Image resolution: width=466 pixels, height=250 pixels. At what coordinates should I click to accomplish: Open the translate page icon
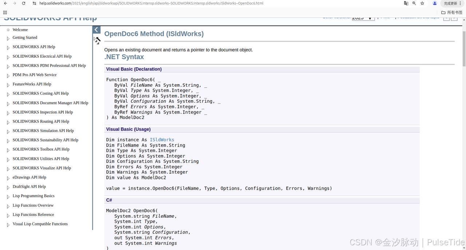click(406, 3)
